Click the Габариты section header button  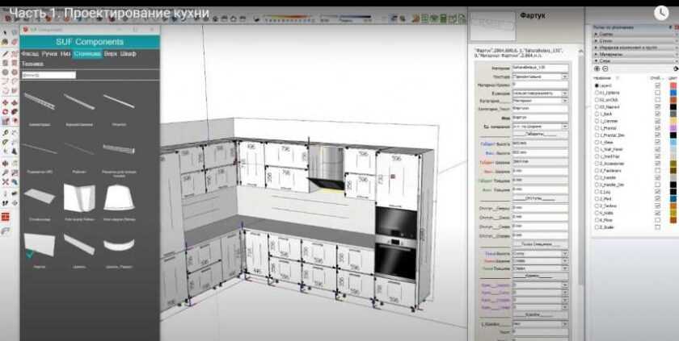click(x=540, y=136)
